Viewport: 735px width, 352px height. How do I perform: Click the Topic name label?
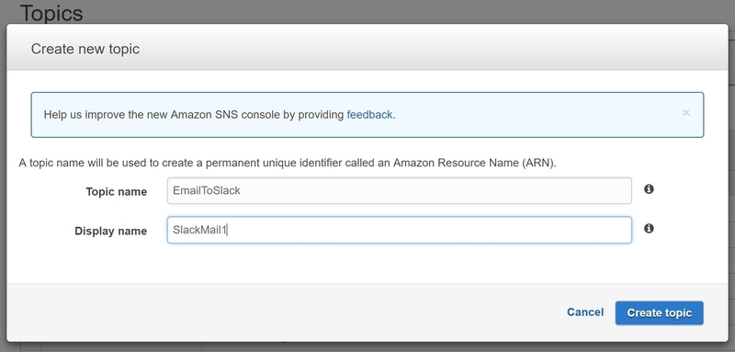click(x=117, y=192)
